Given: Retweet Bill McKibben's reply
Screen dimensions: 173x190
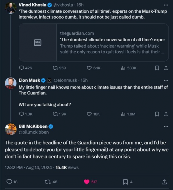Looking at the screenshot, I should pos(47,182).
